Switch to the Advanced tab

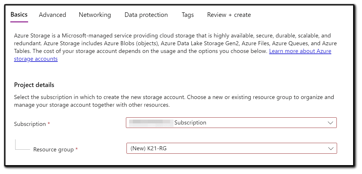coord(52,15)
